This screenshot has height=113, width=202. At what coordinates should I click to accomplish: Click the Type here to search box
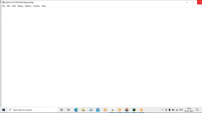click(33, 110)
